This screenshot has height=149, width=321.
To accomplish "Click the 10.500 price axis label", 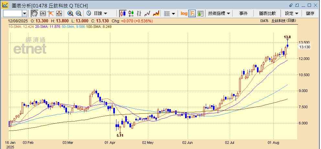I will [x=304, y=75].
